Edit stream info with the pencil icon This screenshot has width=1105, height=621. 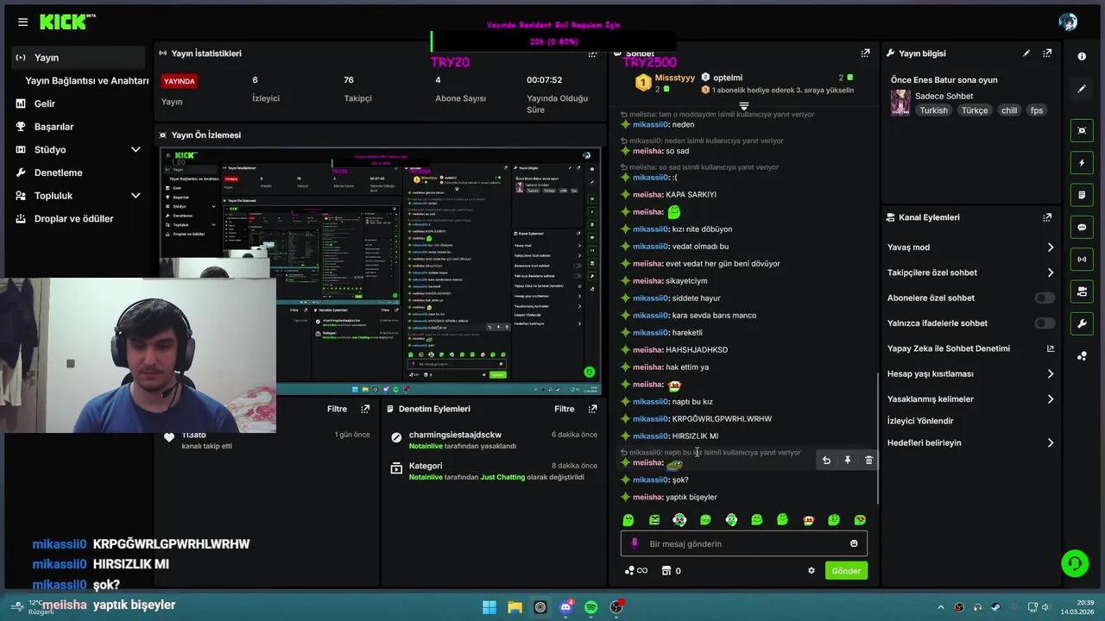[x=1026, y=53]
